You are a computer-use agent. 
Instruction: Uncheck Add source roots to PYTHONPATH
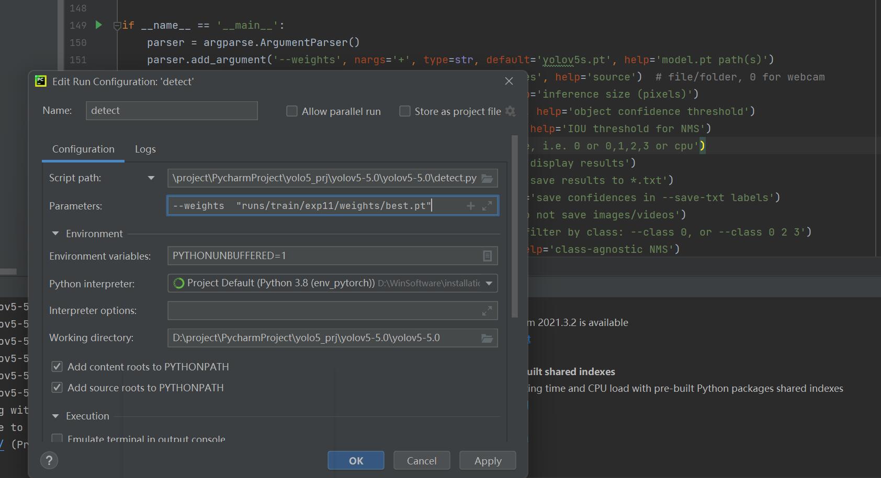[57, 388]
